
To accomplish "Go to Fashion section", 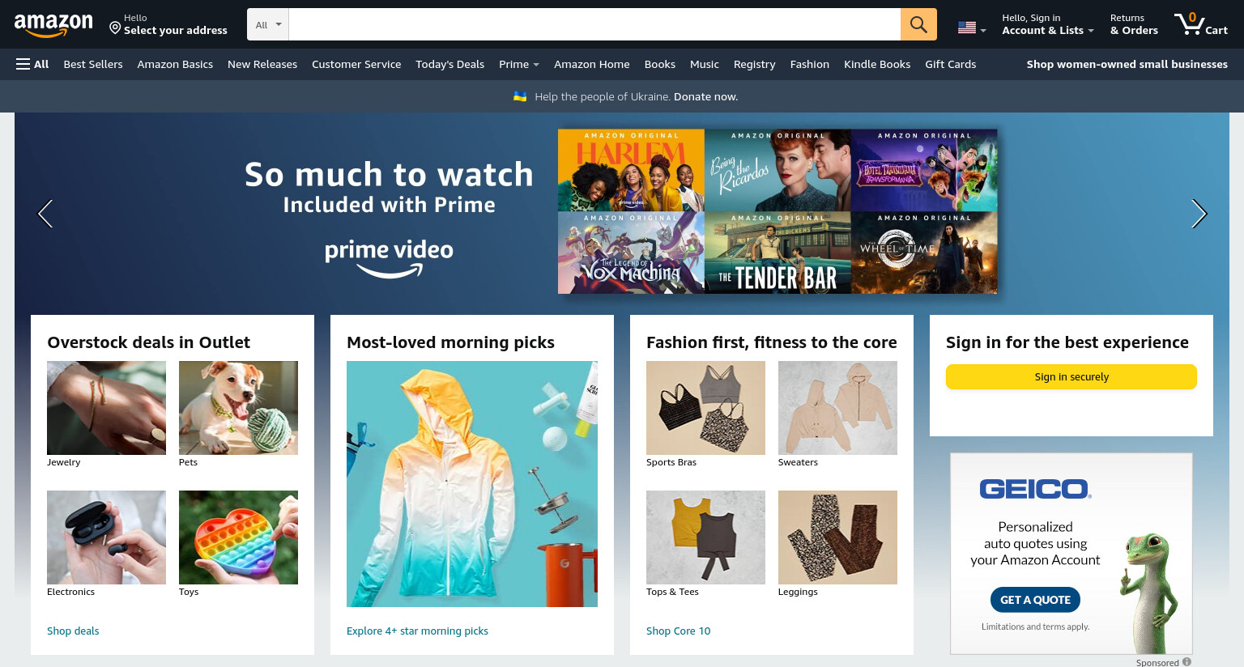I will [810, 64].
